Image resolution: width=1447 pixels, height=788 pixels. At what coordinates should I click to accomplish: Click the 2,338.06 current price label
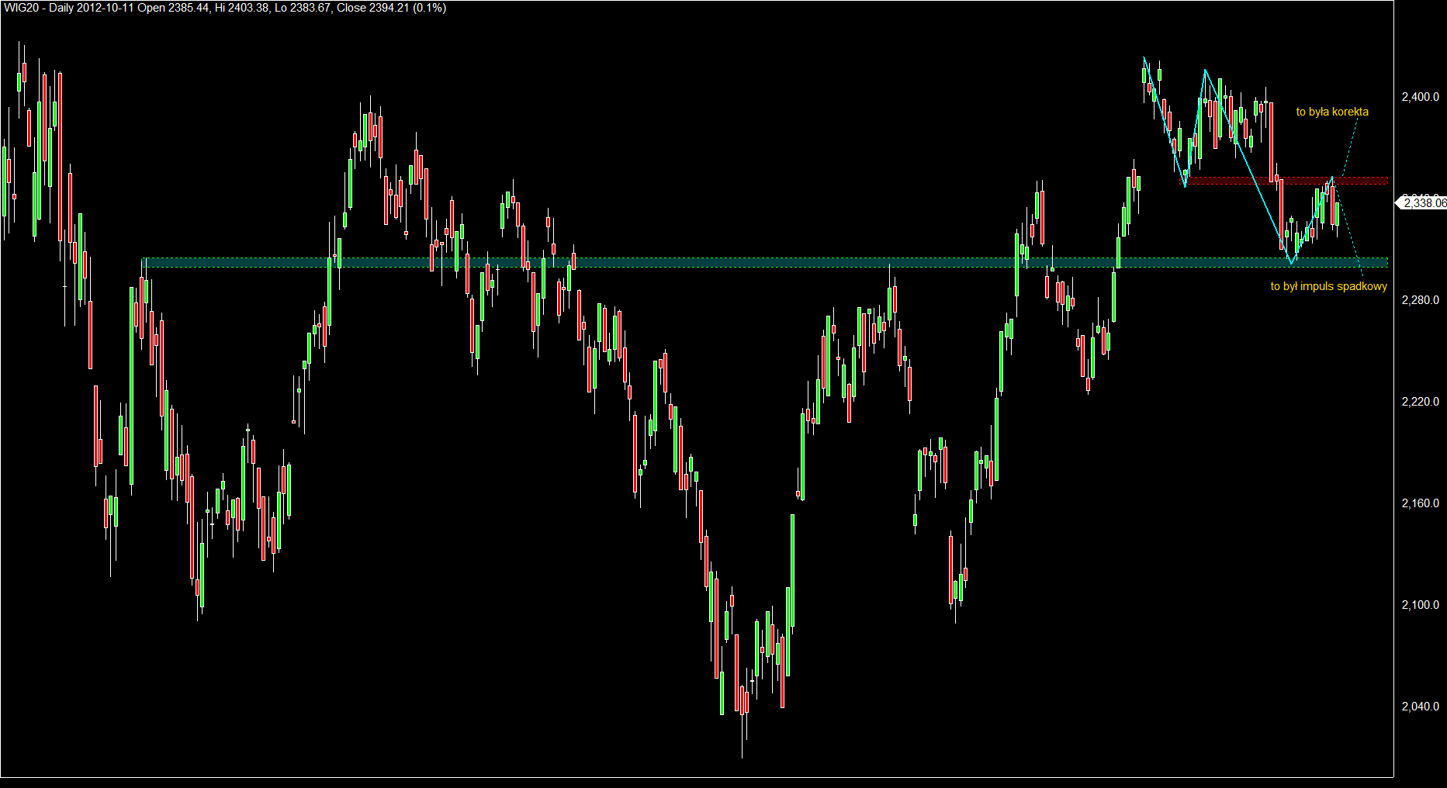(1422, 203)
